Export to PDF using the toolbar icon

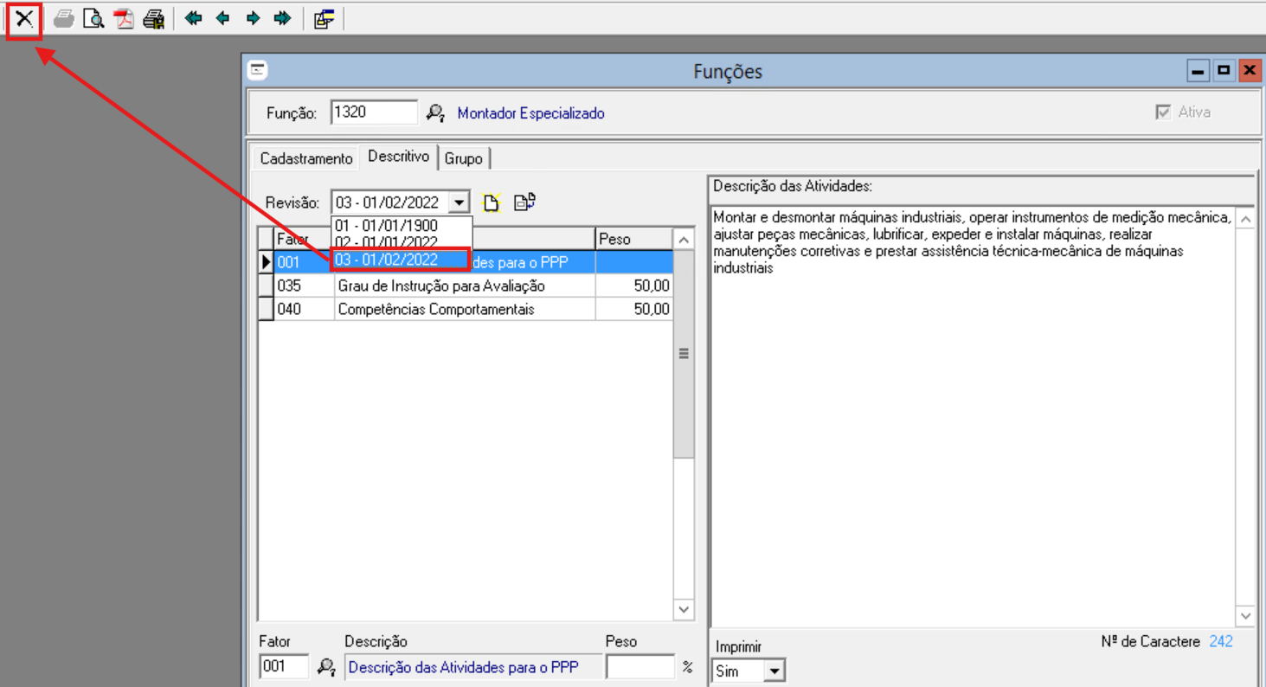click(124, 19)
